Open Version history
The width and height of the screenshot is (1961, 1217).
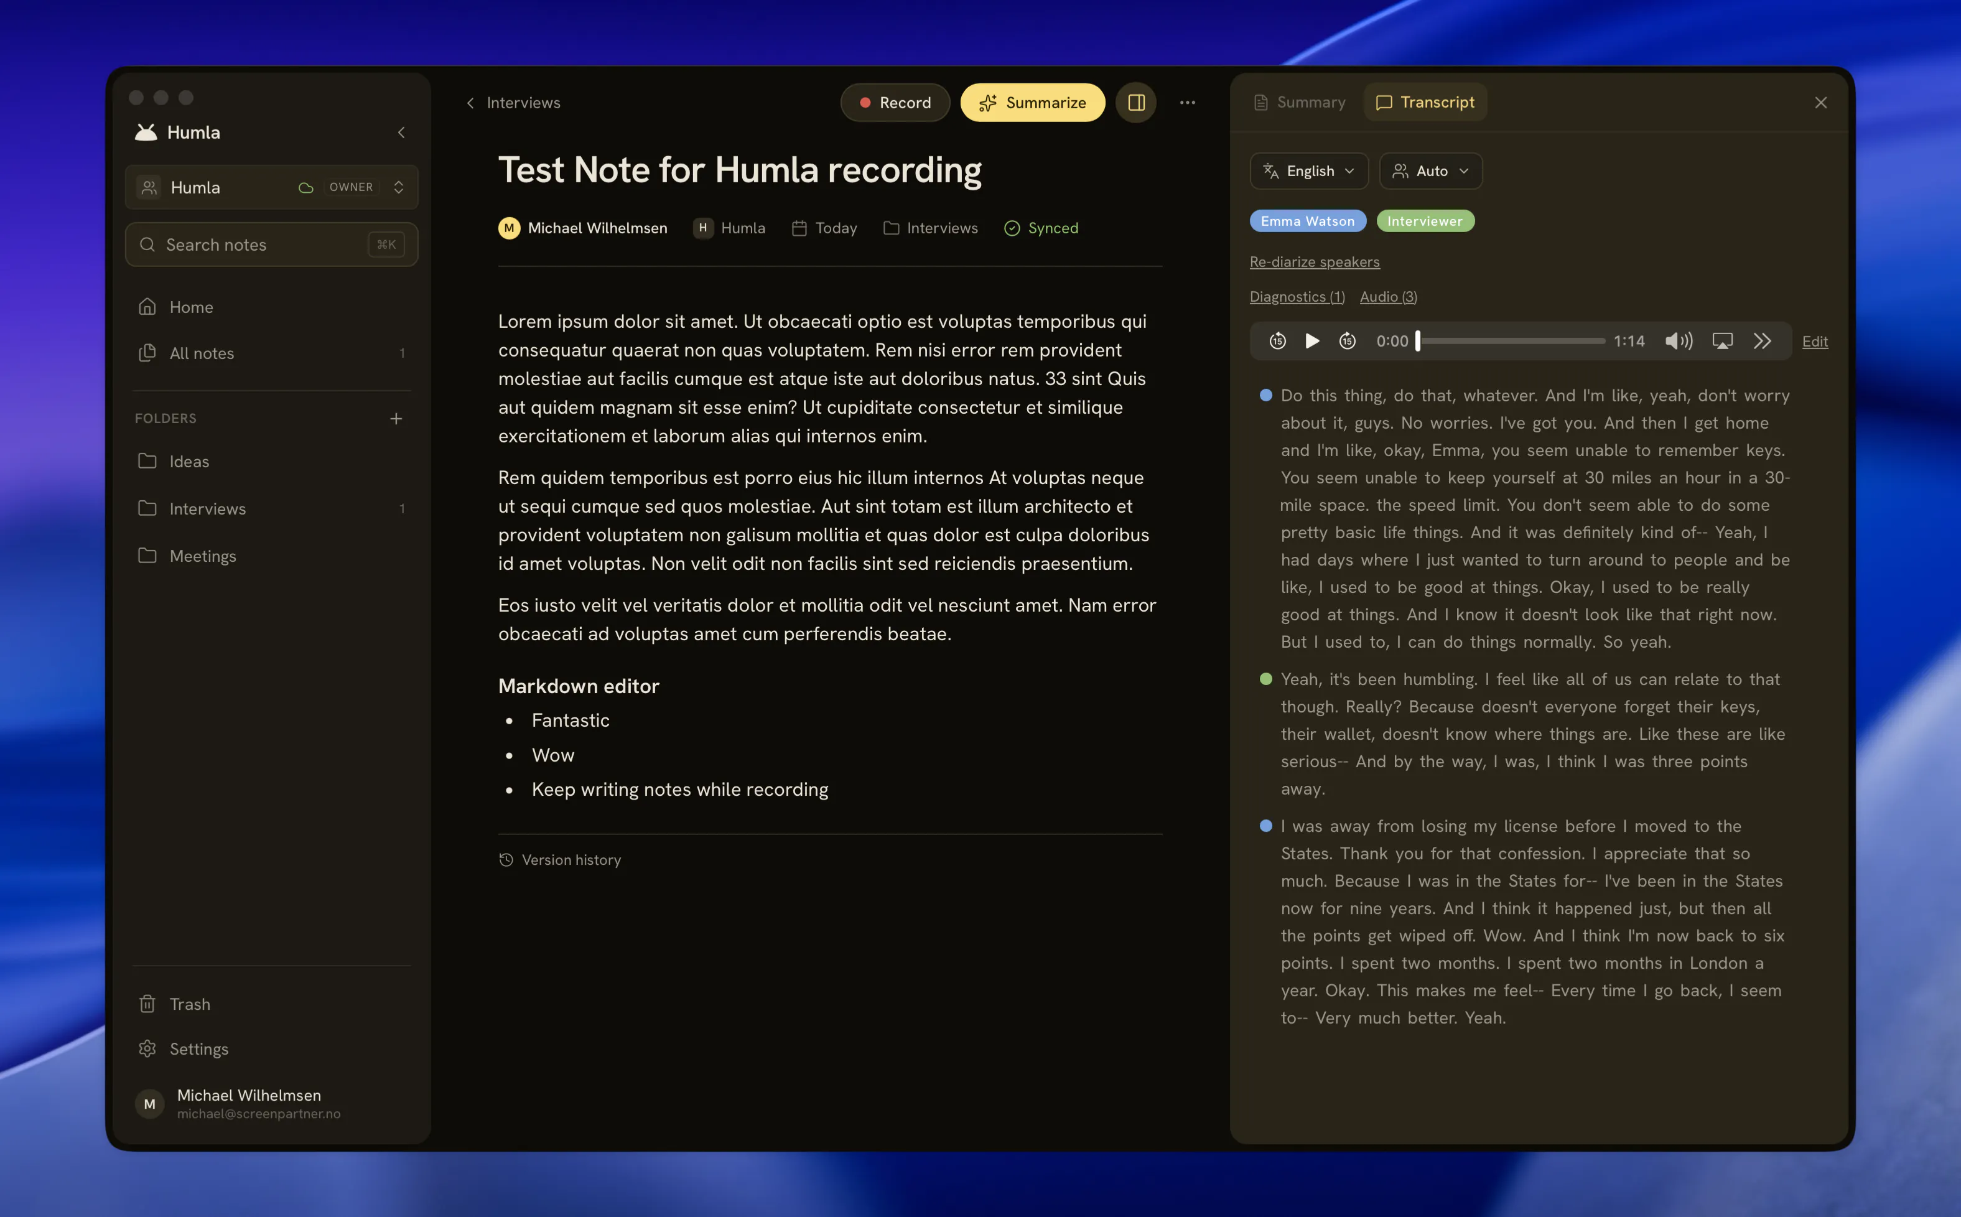click(x=560, y=860)
